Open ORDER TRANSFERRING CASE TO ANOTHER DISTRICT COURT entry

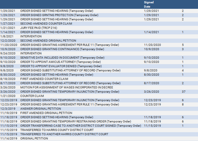[x=81, y=126]
